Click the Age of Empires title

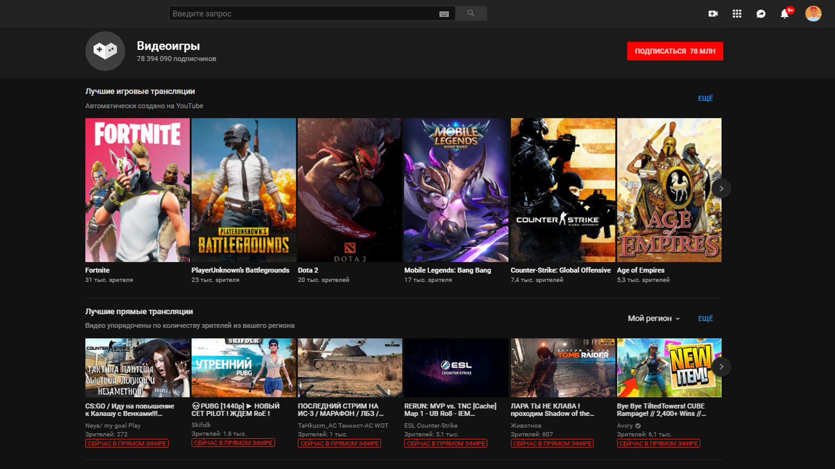coord(641,270)
